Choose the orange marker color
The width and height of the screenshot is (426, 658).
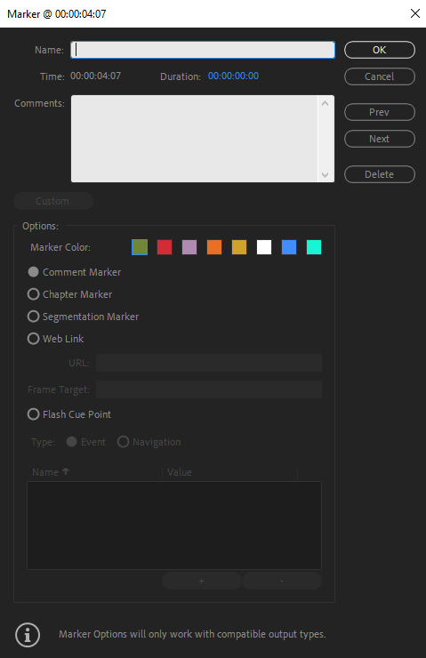tap(214, 247)
